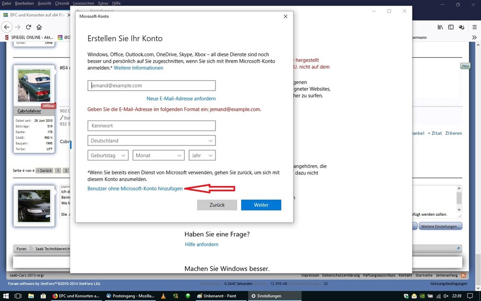Open the Extras menu
The image size is (481, 301).
(x=103, y=3)
